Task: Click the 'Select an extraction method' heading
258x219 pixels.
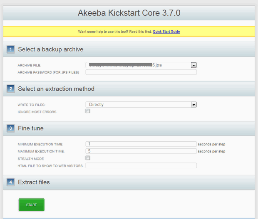Action: tap(56, 89)
